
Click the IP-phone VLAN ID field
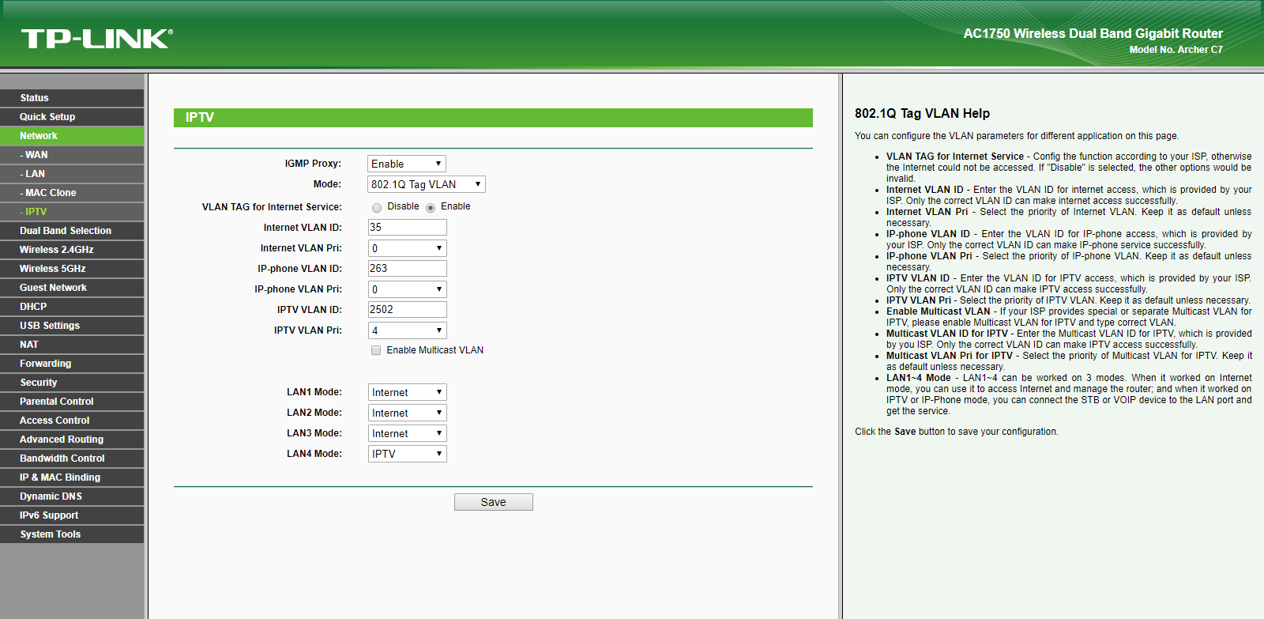(408, 269)
